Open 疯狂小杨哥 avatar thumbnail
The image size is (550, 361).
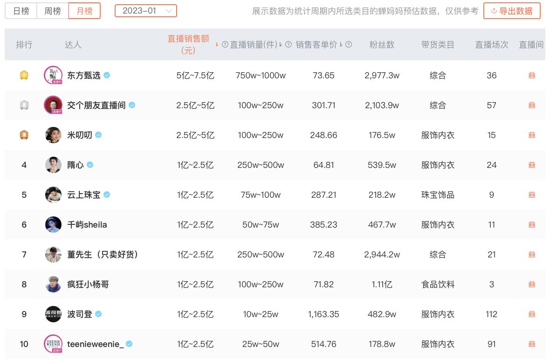tap(53, 284)
